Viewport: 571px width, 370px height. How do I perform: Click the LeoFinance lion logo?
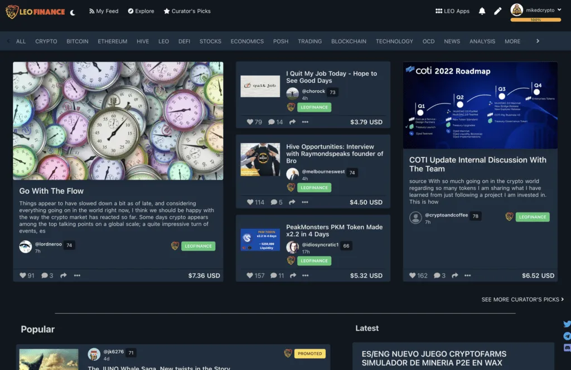[35, 12]
